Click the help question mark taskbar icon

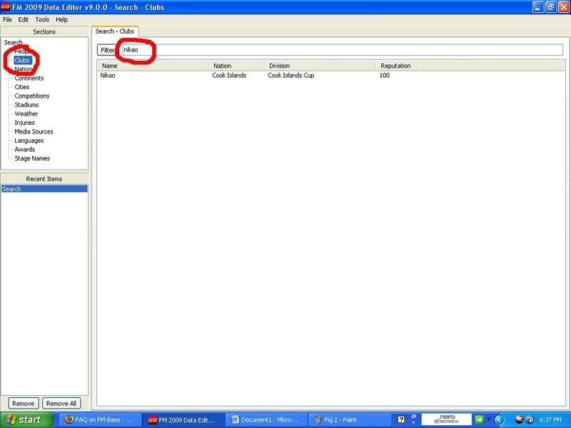coord(401,420)
